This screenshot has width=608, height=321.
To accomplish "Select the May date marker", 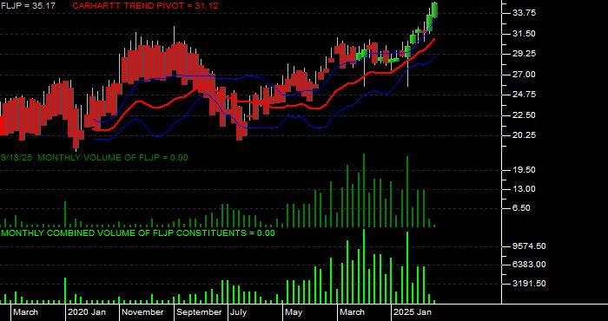I will click(x=294, y=312).
